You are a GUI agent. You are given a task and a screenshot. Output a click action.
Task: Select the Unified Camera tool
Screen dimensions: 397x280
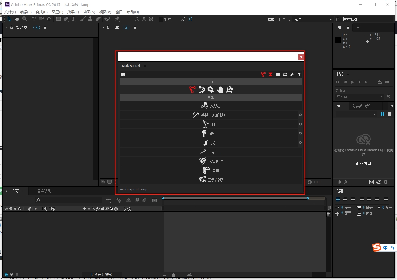click(x=41, y=19)
